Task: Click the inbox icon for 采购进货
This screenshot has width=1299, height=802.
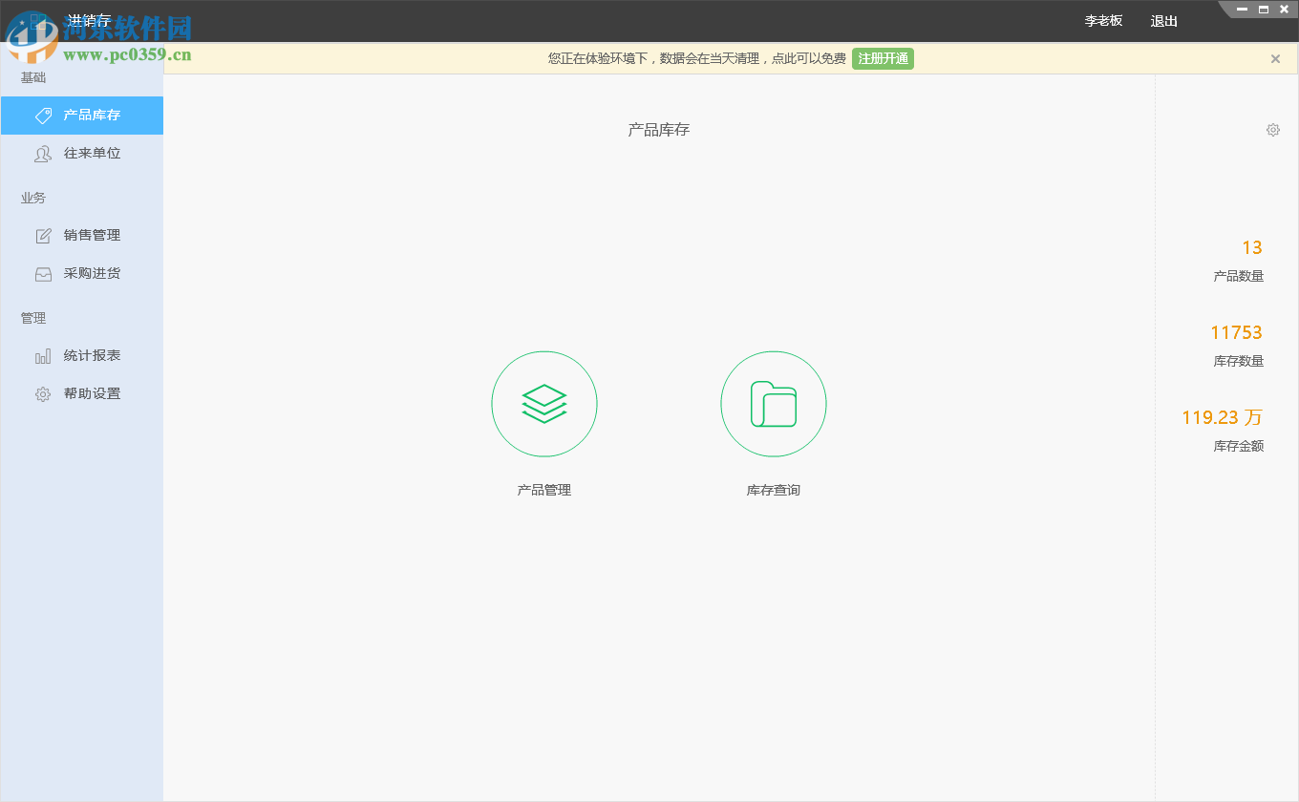Action: point(43,274)
